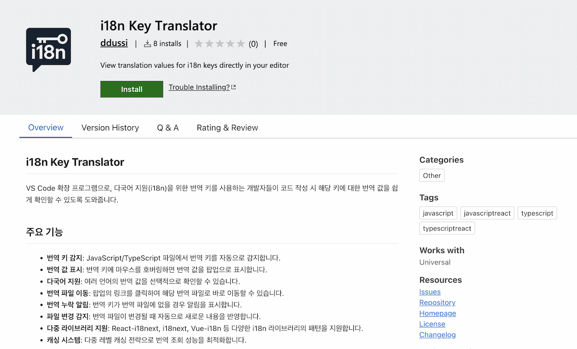Screen dimensions: 577x349
Task: Open the Changelog resource link
Action: pos(437,335)
